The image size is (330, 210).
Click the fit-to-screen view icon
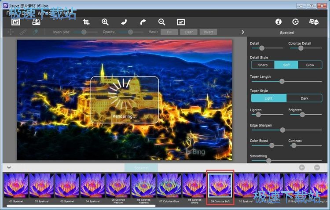pyautogui.click(x=180, y=22)
